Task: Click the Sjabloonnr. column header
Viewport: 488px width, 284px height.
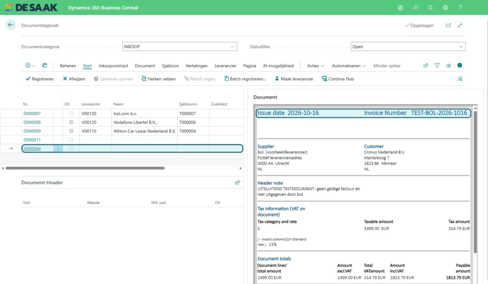Action: 188,104
